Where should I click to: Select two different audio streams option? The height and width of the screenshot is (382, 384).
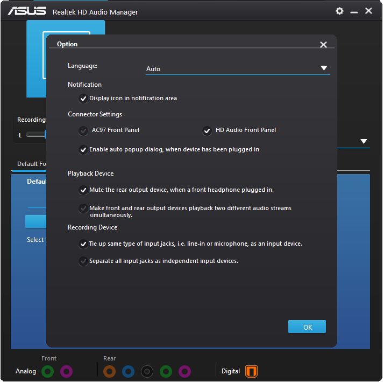[x=83, y=209]
